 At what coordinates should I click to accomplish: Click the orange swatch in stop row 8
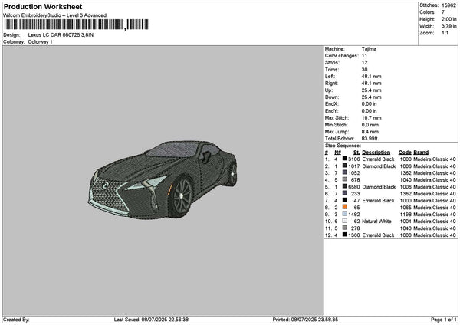pos(345,207)
